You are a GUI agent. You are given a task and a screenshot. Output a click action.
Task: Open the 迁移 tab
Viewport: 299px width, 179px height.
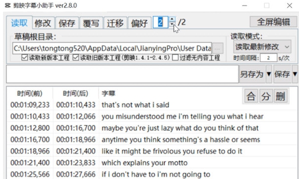pos(116,23)
